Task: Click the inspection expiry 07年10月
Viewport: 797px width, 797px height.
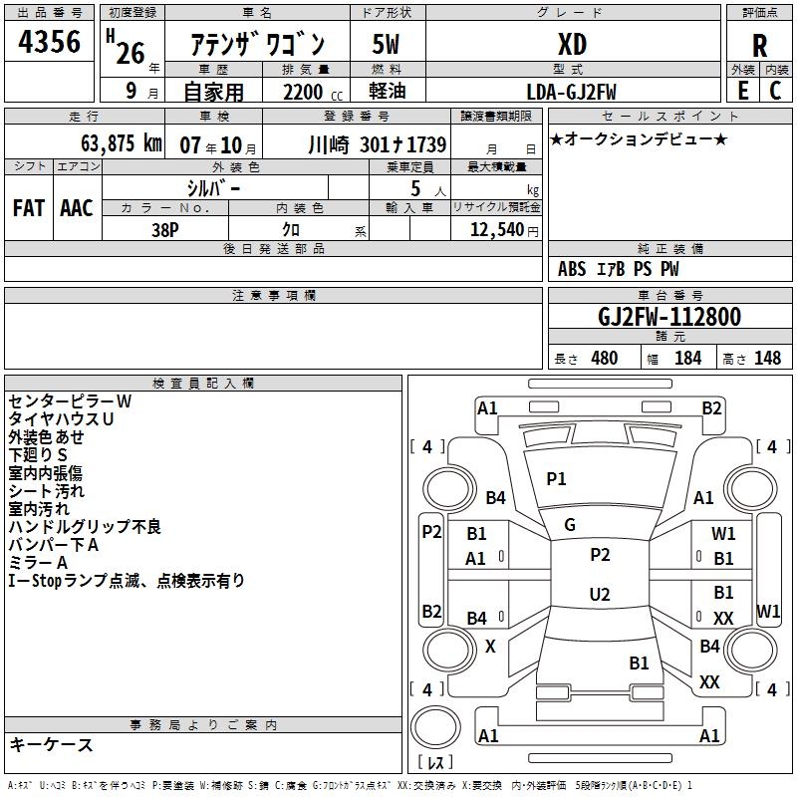Action: tap(218, 145)
